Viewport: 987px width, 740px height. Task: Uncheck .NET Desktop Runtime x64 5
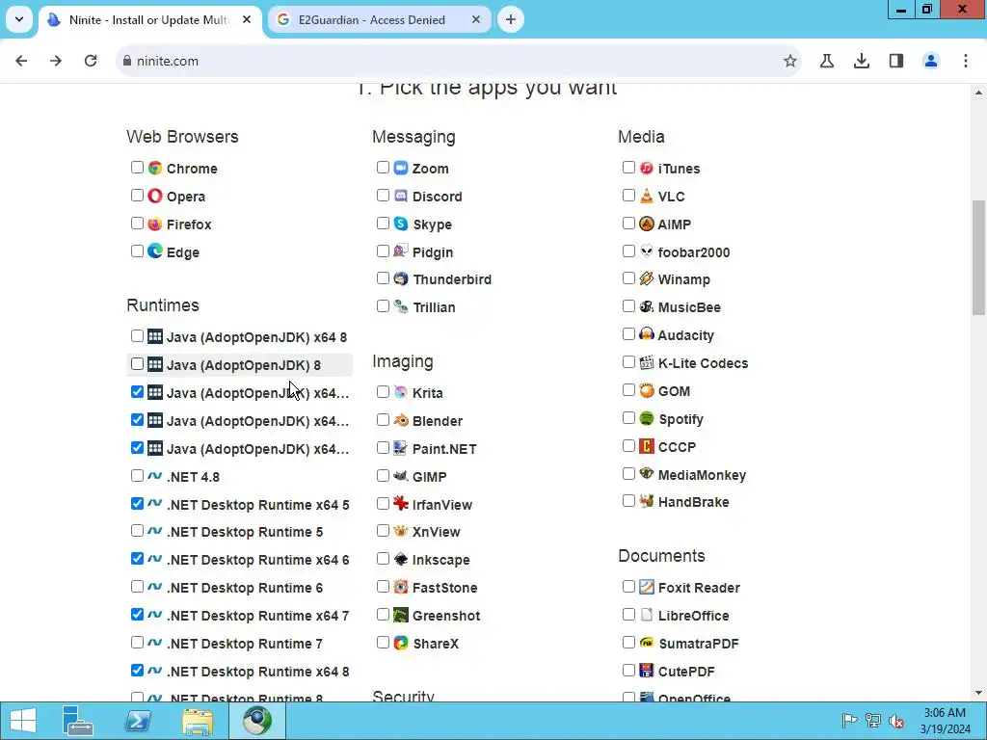137,503
